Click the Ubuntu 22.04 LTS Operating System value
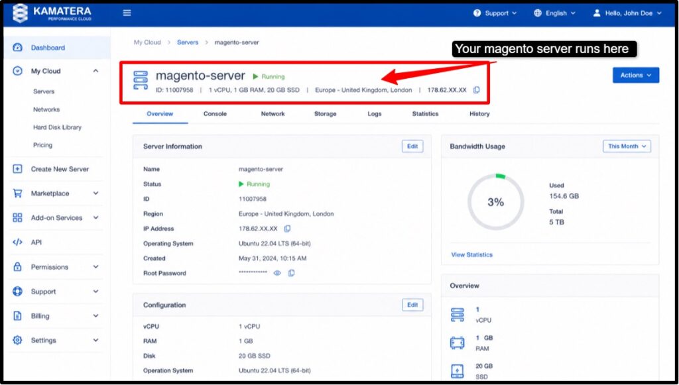The height and width of the screenshot is (385, 679). click(275, 244)
